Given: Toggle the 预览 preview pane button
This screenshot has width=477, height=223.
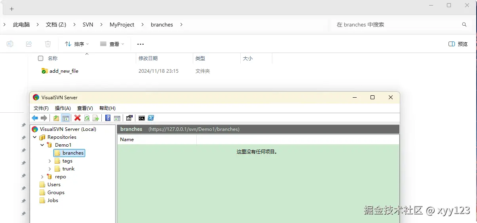Looking at the screenshot, I should click(x=458, y=44).
